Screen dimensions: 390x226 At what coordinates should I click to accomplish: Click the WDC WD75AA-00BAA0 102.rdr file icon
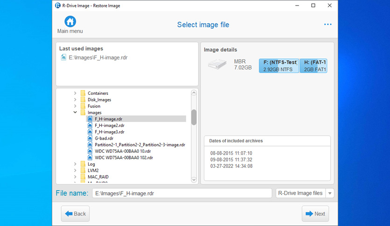click(x=90, y=157)
